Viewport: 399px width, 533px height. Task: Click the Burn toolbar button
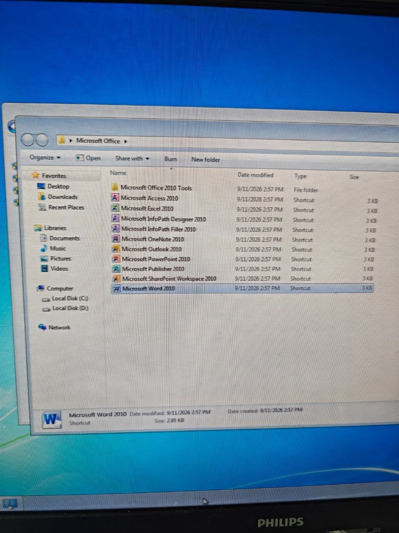[170, 159]
